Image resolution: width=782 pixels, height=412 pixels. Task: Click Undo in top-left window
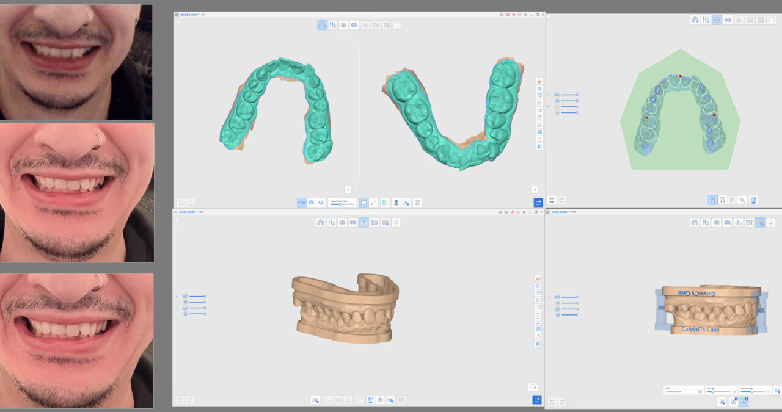181,202
